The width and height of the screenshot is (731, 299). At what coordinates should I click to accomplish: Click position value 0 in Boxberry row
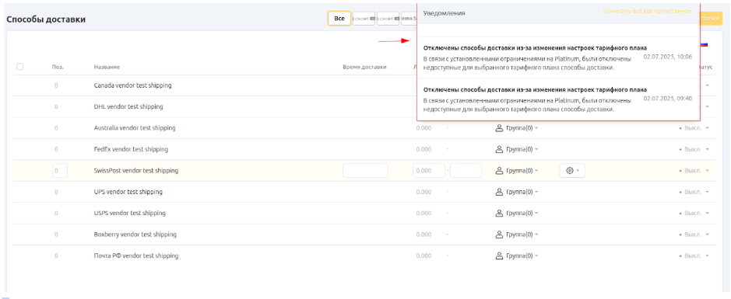coord(56,235)
